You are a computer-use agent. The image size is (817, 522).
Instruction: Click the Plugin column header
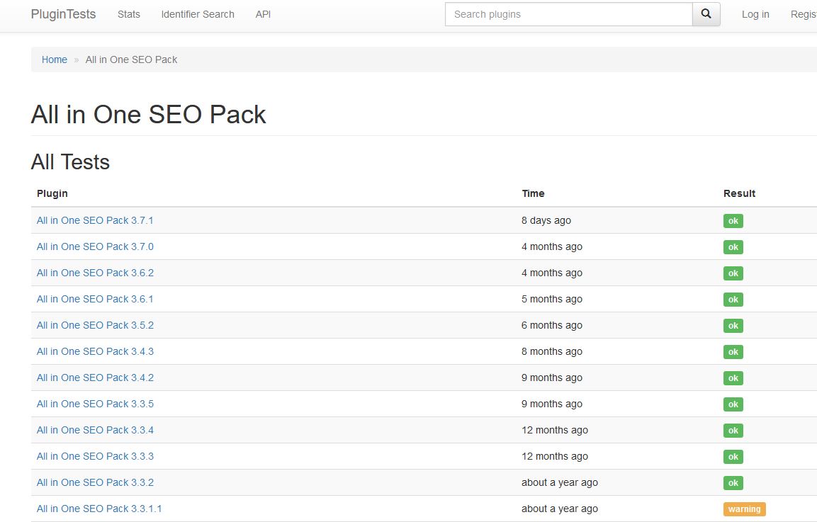[x=52, y=193]
